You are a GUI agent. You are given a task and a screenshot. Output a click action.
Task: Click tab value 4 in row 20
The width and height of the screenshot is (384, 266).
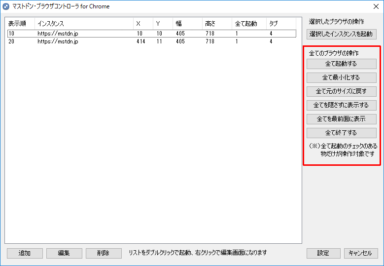tap(271, 41)
